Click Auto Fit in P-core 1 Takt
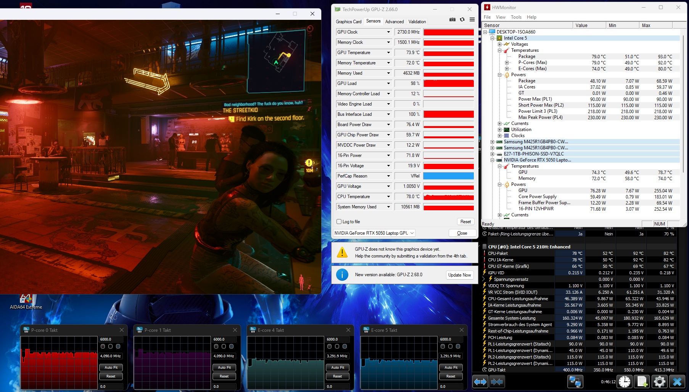This screenshot has height=392, width=689. 224,368
